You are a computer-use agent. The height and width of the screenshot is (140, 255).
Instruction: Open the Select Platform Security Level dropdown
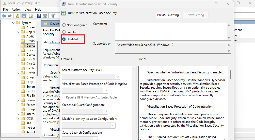(91, 77)
